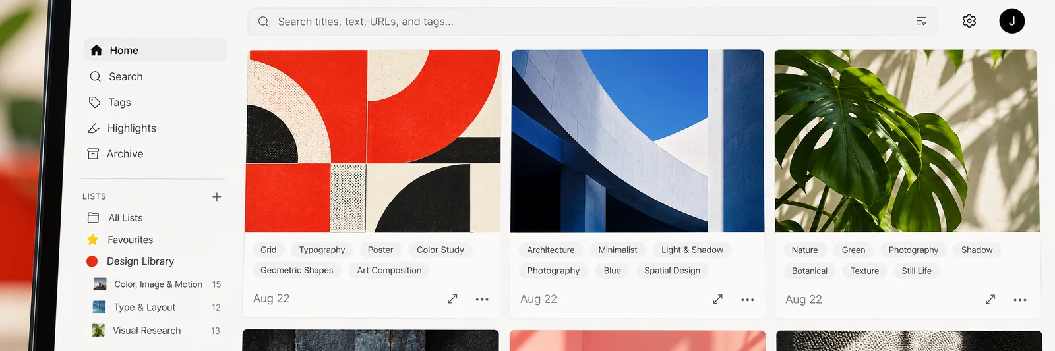Select the Art Composition tag

(389, 270)
